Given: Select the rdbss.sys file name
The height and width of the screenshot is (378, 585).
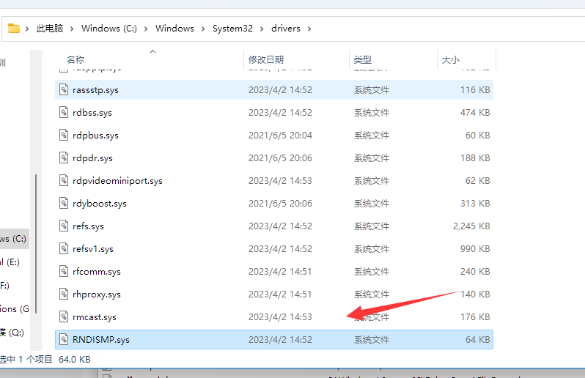Looking at the screenshot, I should [92, 113].
